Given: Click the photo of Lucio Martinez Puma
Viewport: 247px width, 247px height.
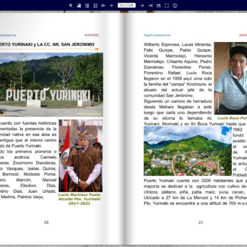Looking at the screenshot, I should point(81,155).
